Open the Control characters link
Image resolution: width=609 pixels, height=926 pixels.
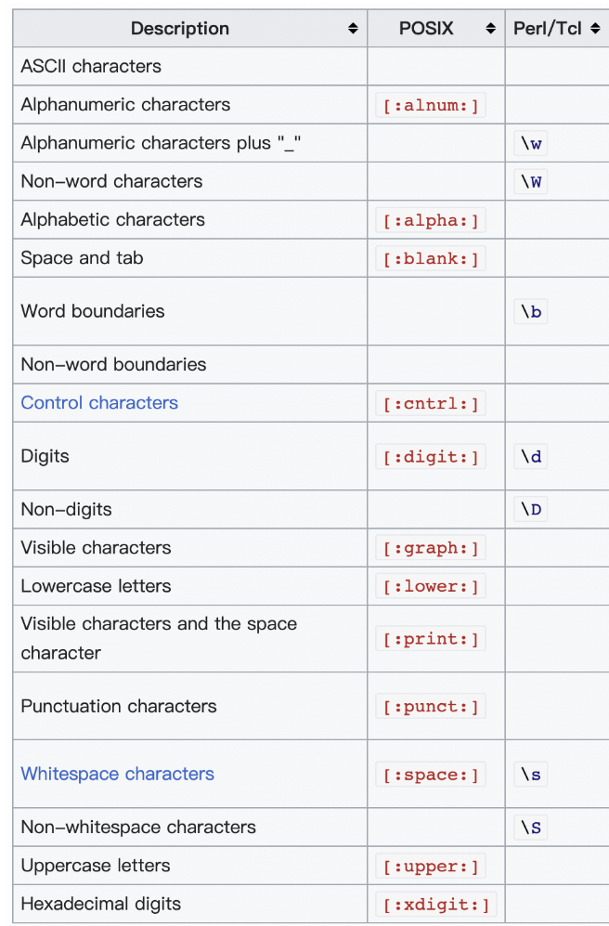[x=99, y=403]
